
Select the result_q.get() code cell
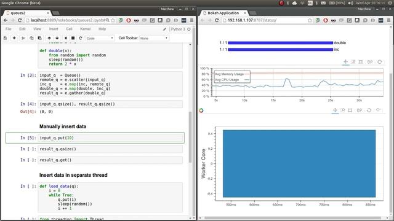point(110,160)
